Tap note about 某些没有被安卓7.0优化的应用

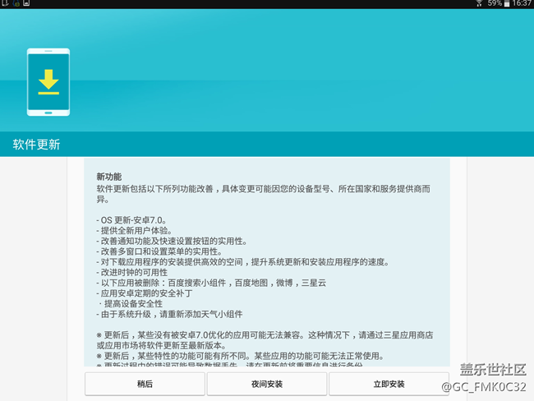click(265, 340)
